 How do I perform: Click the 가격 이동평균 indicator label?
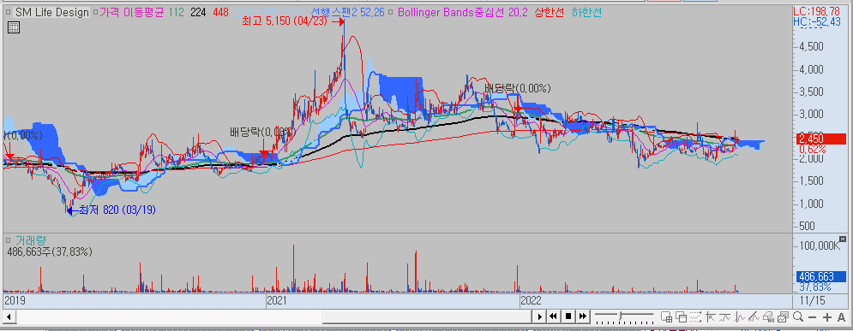(131, 12)
